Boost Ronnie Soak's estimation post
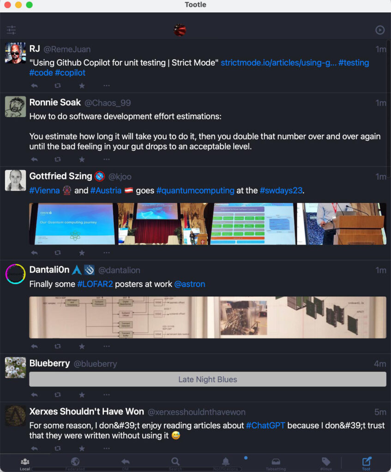This screenshot has height=472, width=391. coord(58,159)
